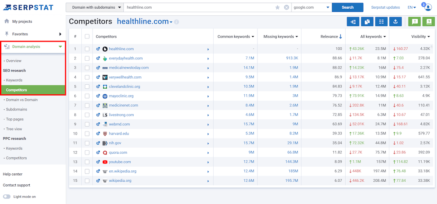
Task: Check the select-all checkbox in table header
Action: point(87,37)
